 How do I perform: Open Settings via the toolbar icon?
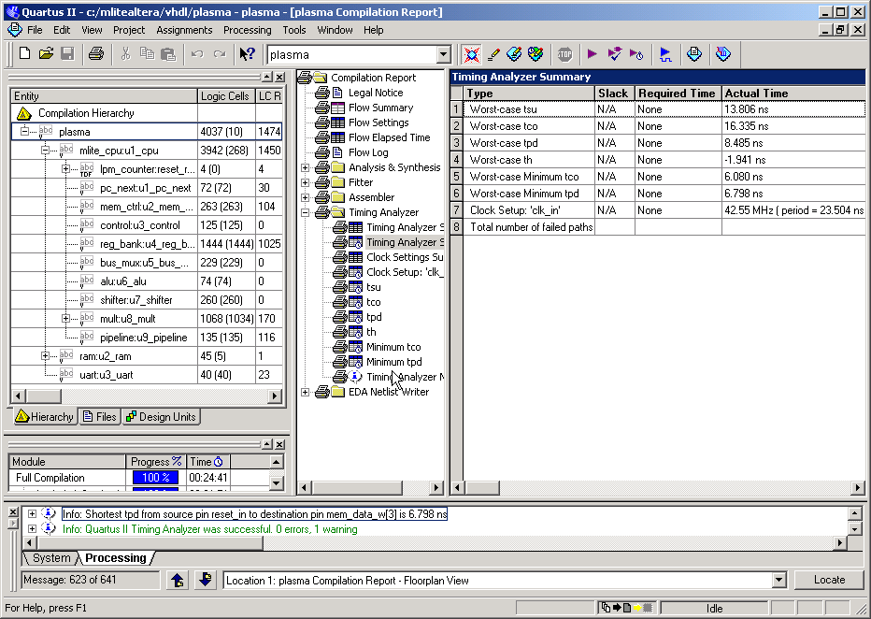[471, 54]
